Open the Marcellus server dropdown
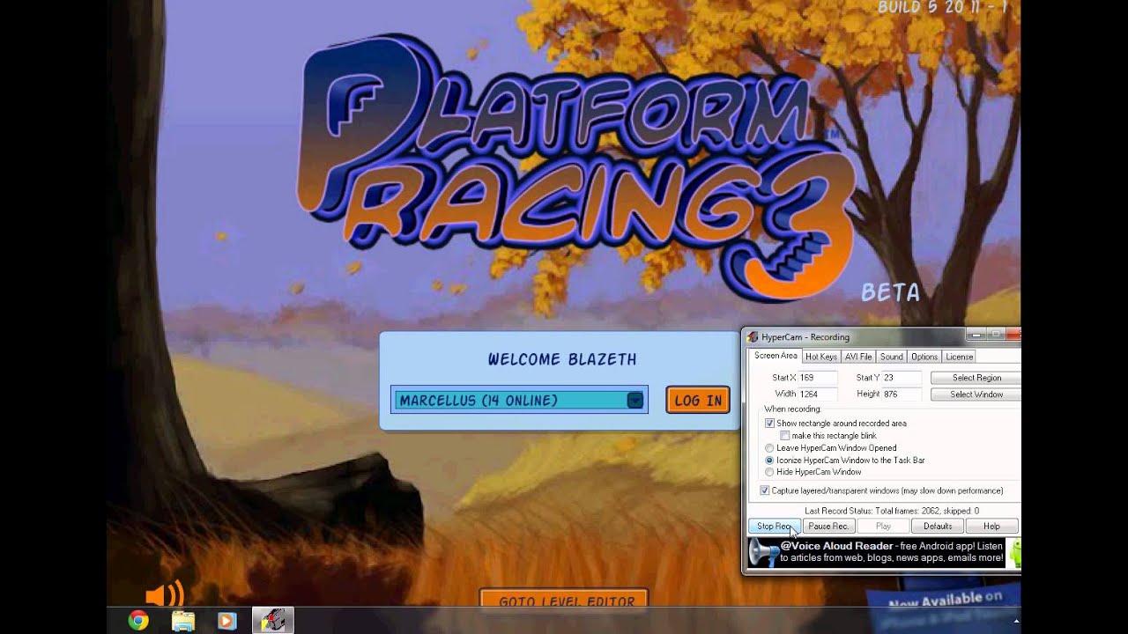1128x634 pixels. [519, 400]
